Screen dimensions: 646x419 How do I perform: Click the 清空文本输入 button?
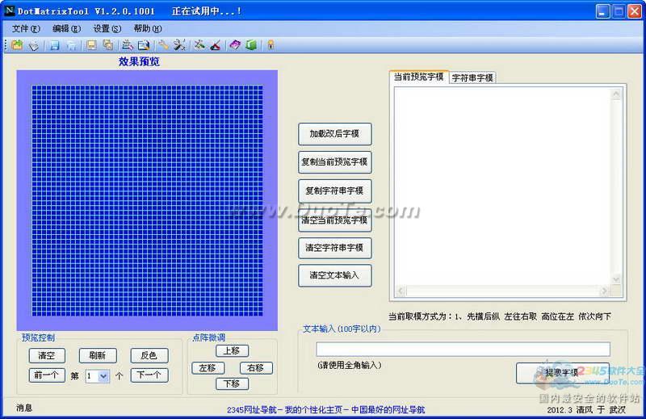click(x=334, y=275)
